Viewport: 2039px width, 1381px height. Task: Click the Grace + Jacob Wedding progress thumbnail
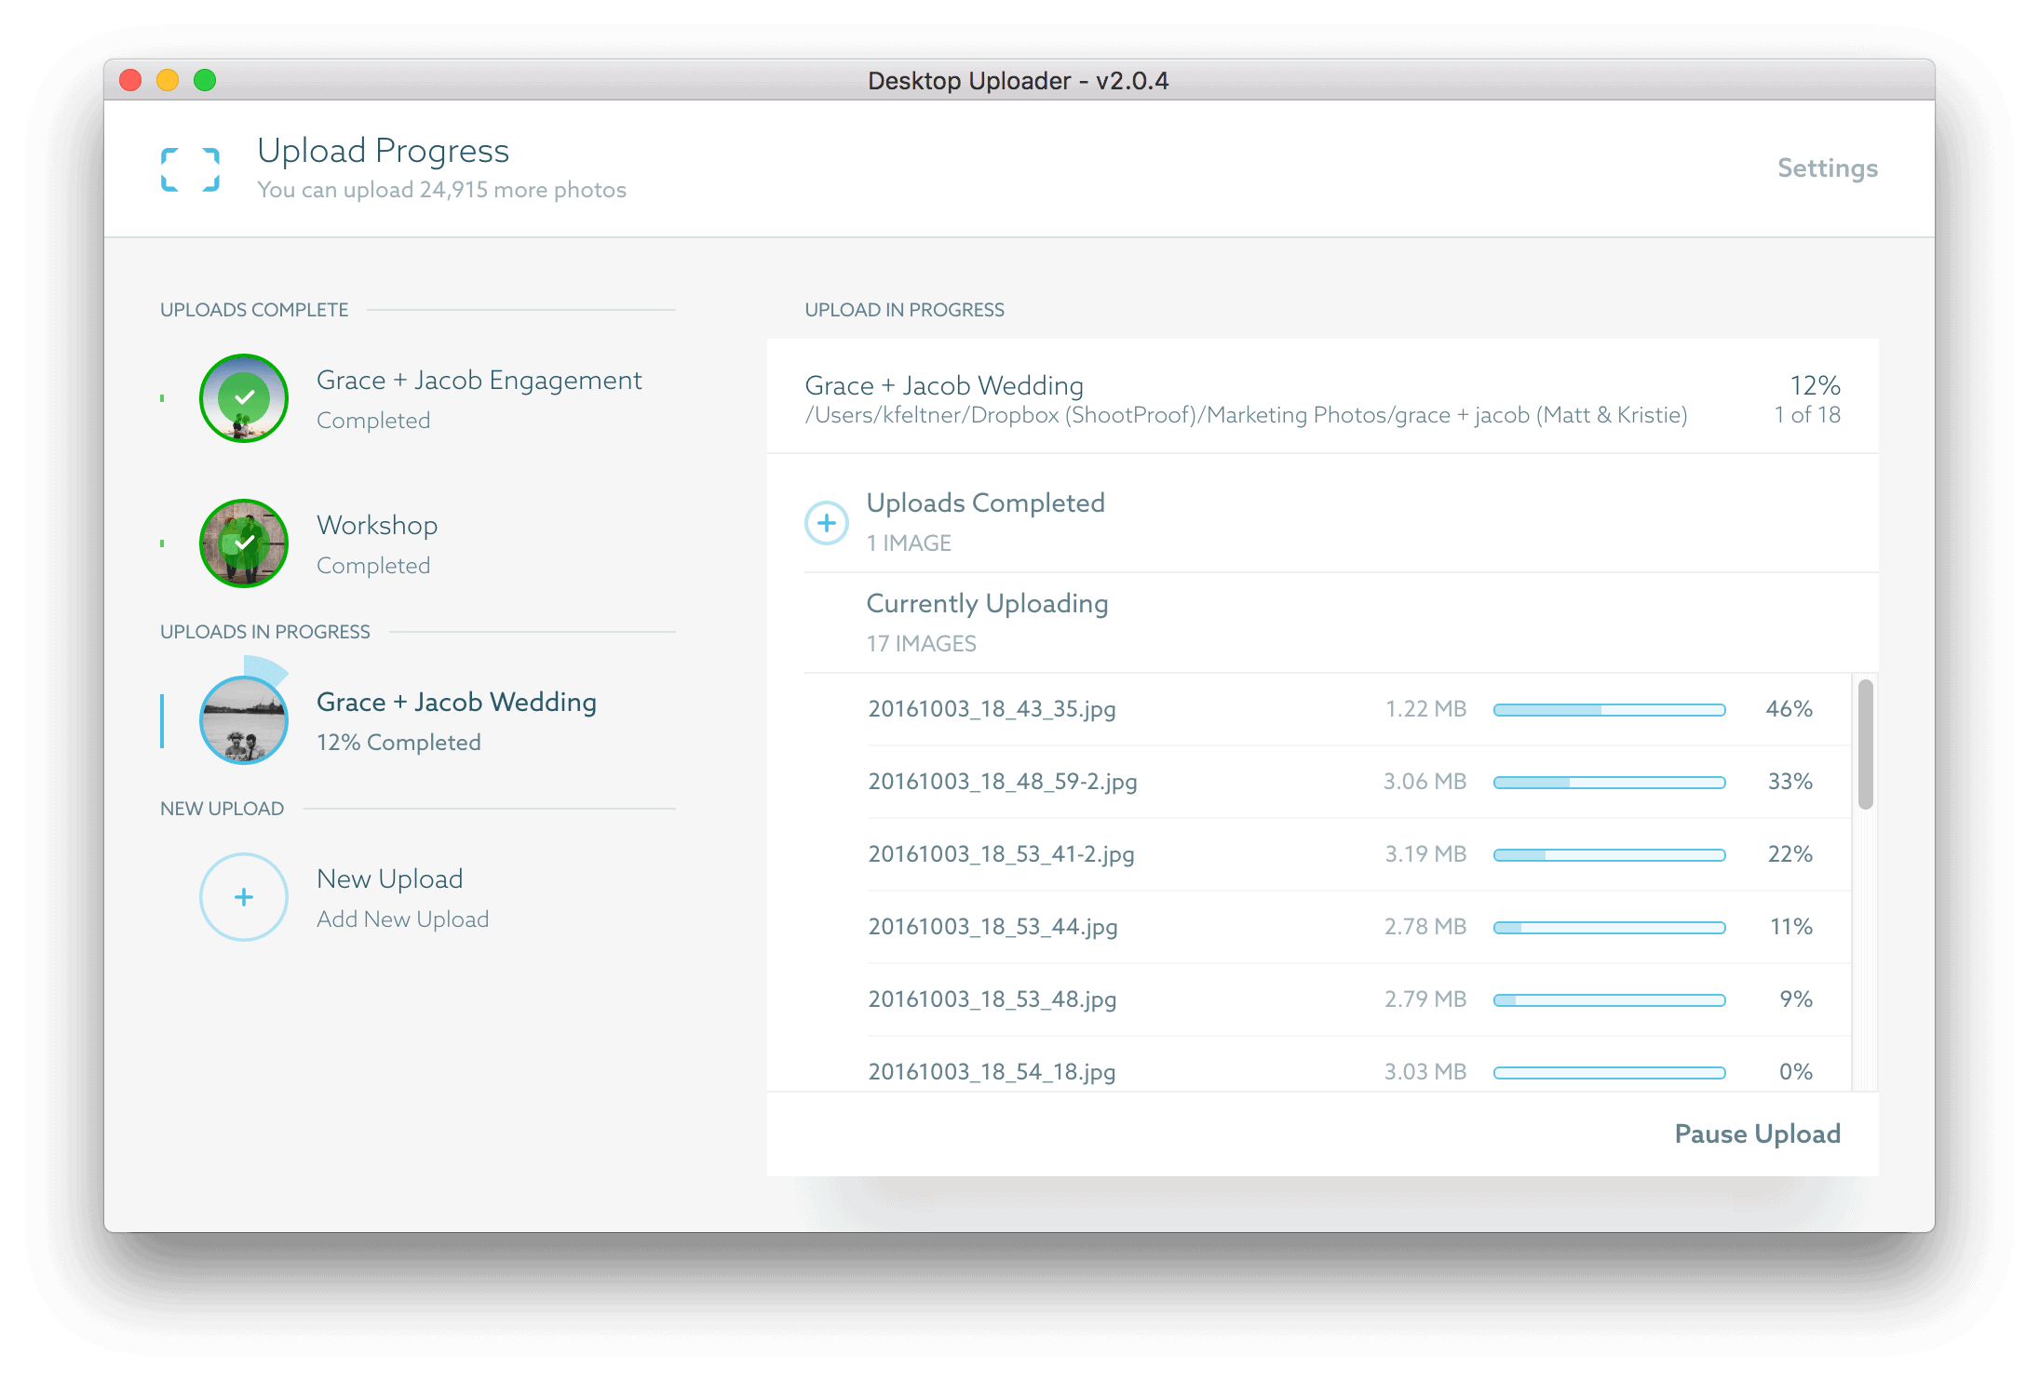[x=244, y=720]
